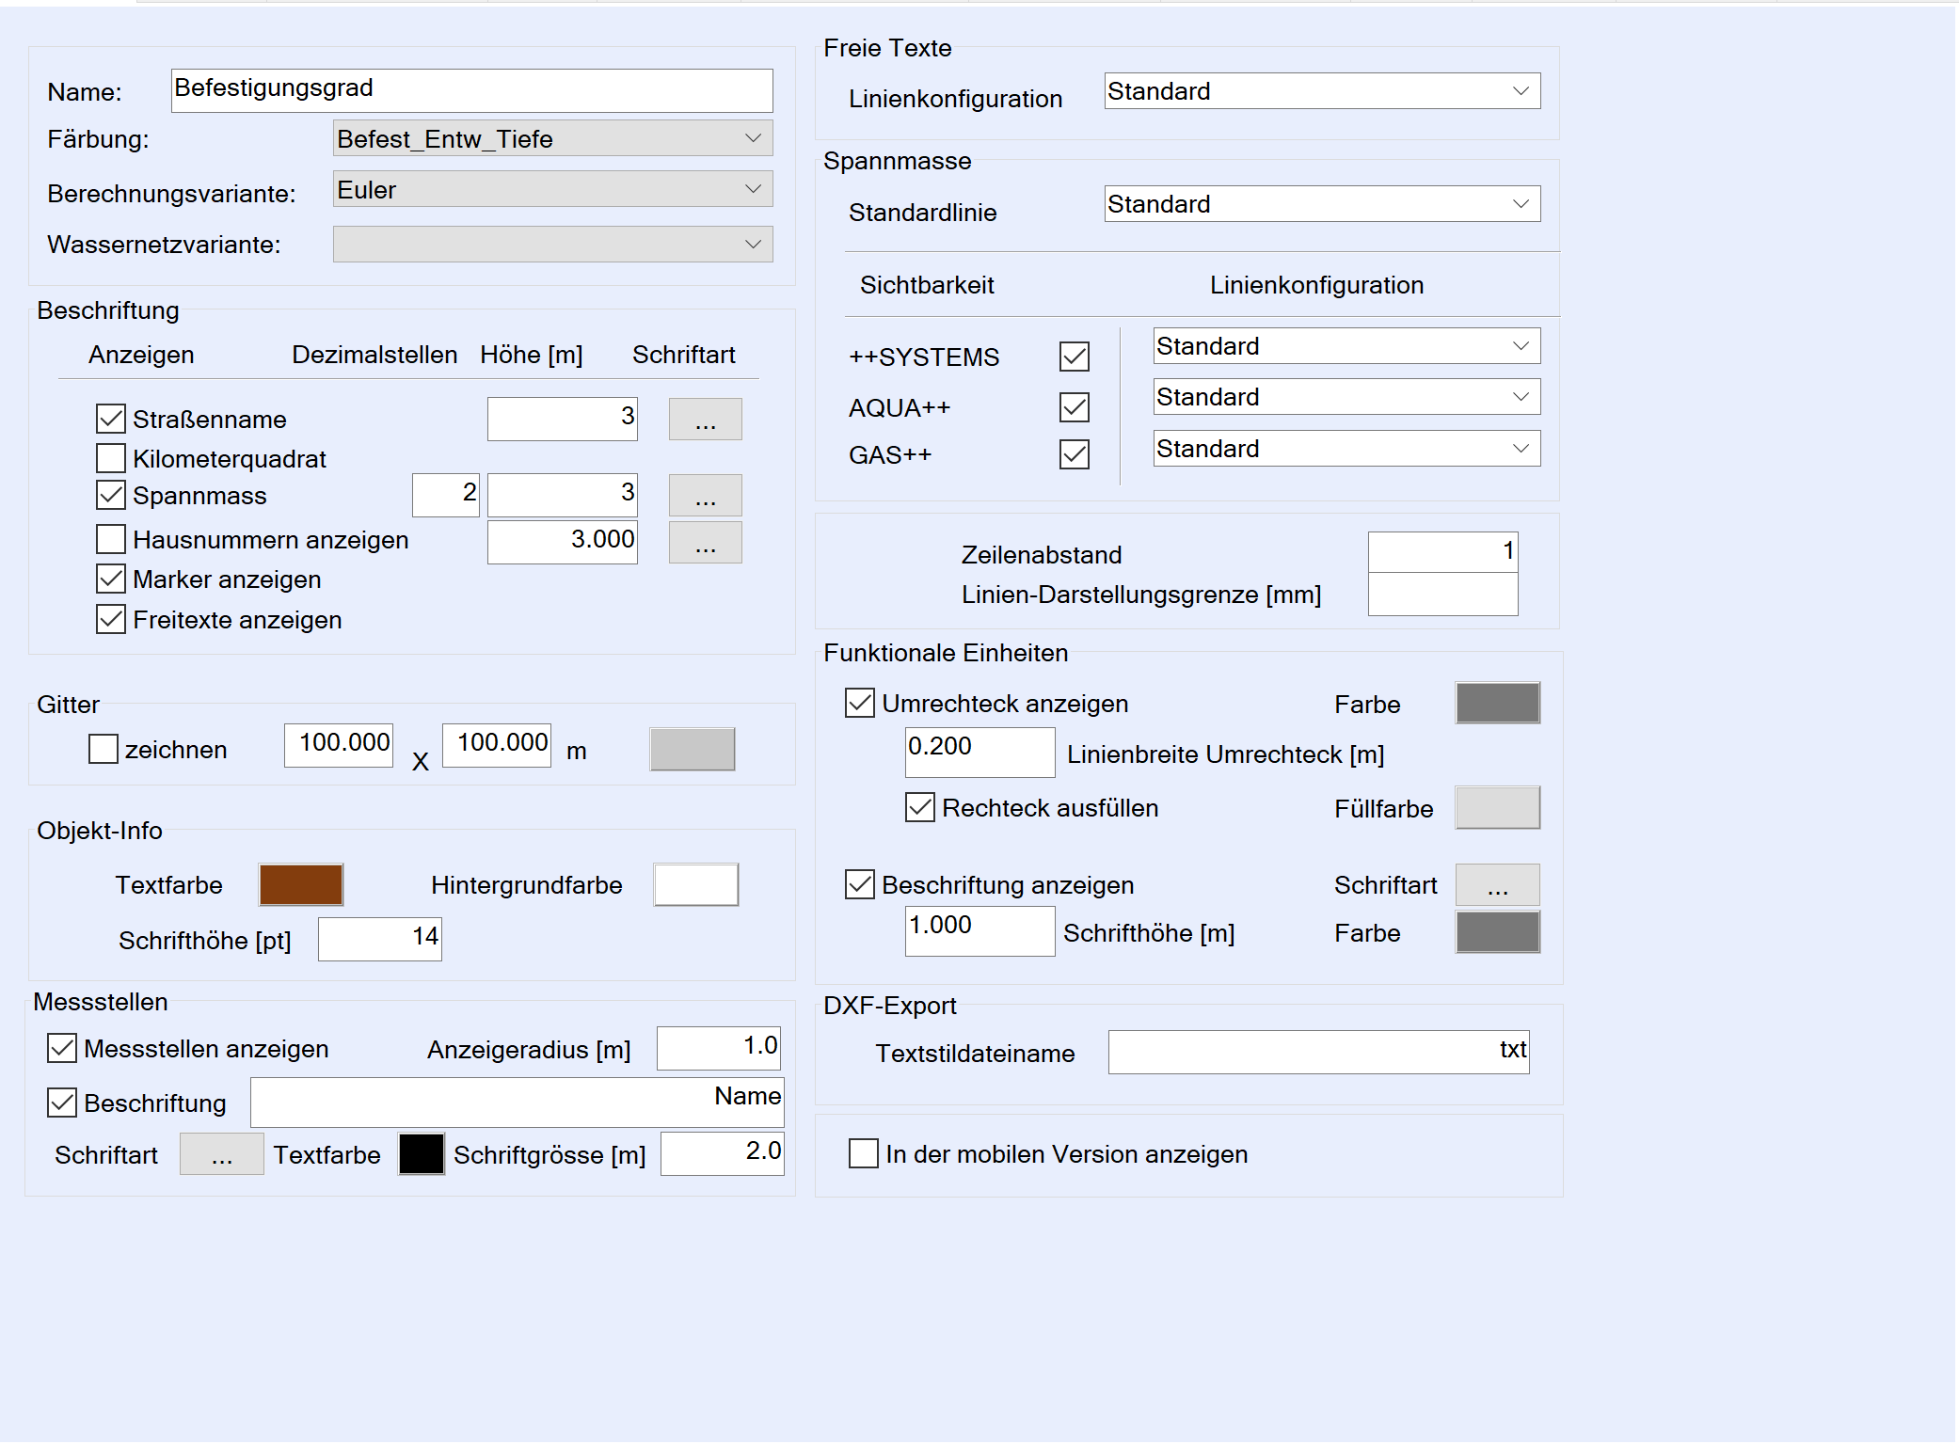Enable the Kilometerquadrat checkbox

coord(111,459)
